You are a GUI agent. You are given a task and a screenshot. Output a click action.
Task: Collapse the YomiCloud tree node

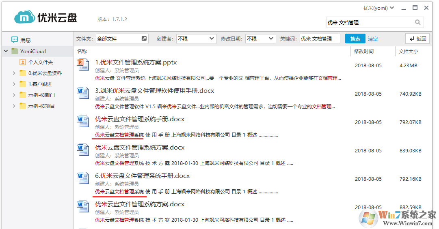(x=6, y=51)
